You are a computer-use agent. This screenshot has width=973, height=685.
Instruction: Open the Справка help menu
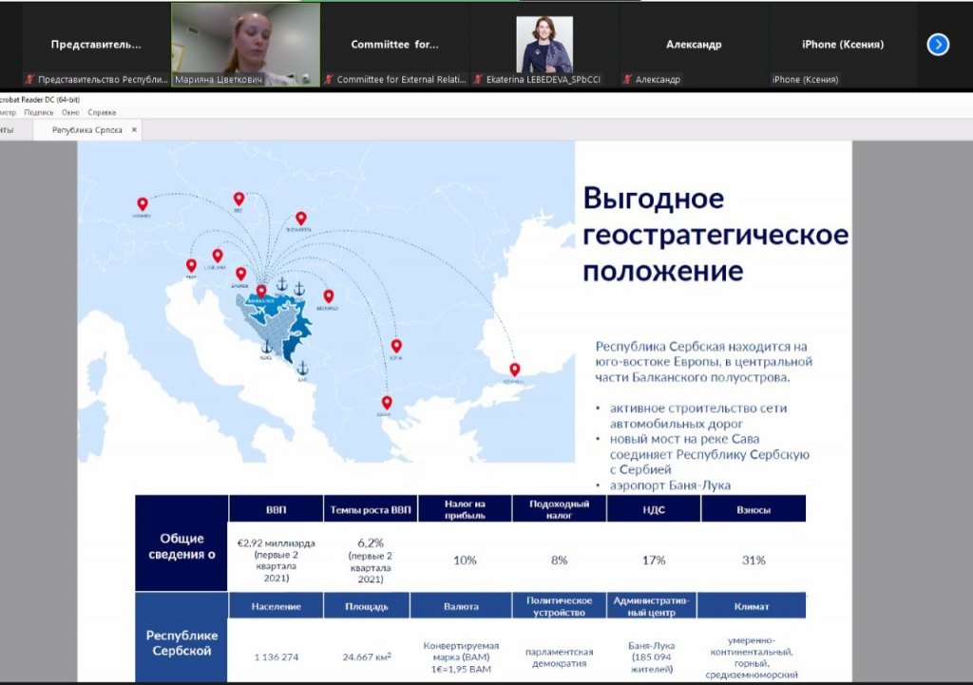tap(102, 111)
